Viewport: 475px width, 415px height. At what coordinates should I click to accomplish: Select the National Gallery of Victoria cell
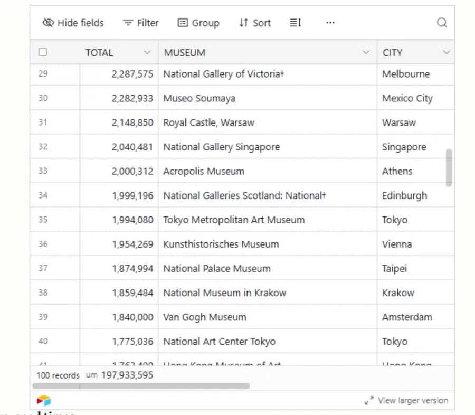click(268, 74)
